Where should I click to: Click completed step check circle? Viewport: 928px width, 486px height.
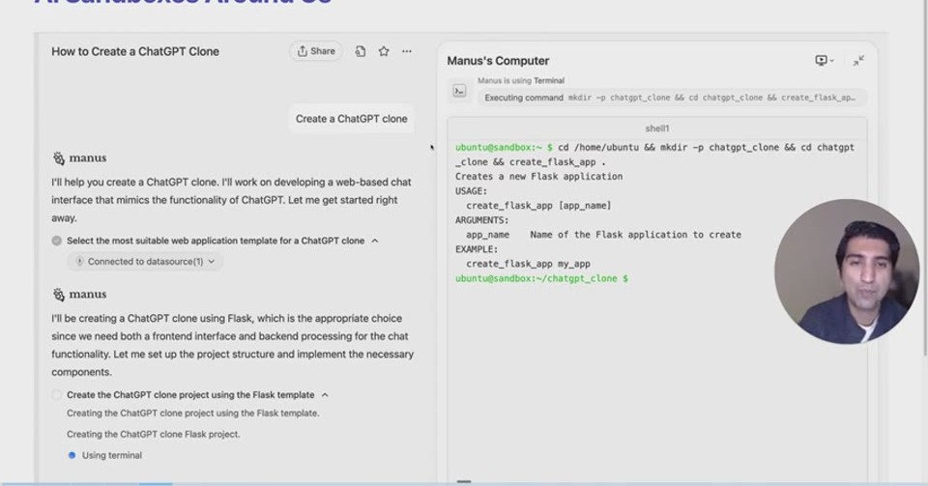pyautogui.click(x=57, y=241)
